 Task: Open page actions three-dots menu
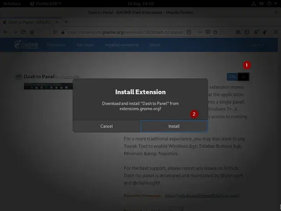point(200,32)
